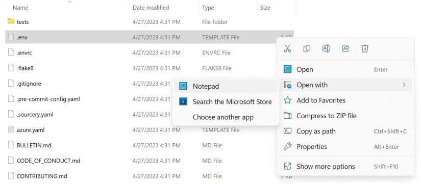
Task: Choose Compress to ZIP file
Action: click(x=345, y=116)
